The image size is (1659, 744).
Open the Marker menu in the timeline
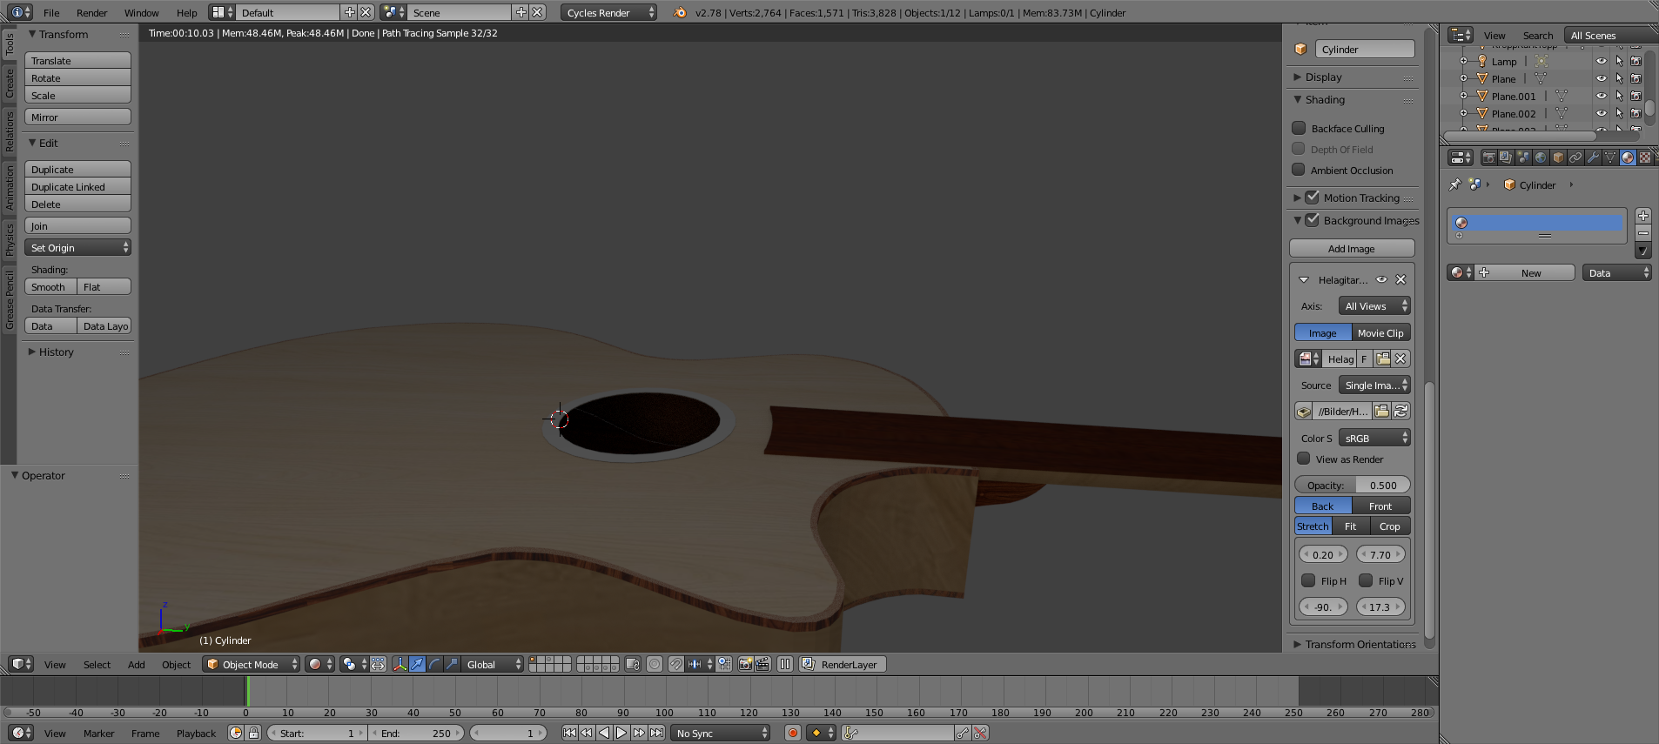tap(98, 733)
